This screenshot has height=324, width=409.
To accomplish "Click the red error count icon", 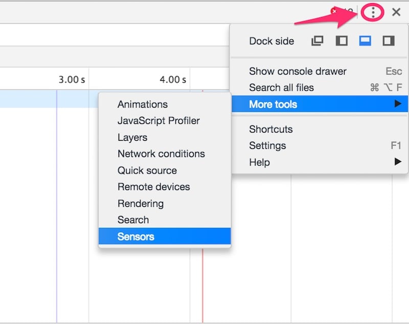I will click(x=334, y=11).
